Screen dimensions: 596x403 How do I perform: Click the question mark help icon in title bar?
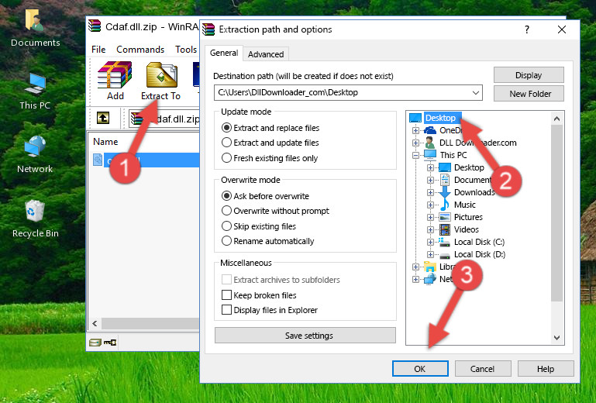click(x=527, y=29)
